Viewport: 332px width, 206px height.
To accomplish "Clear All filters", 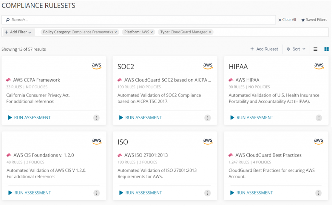I will click(287, 20).
